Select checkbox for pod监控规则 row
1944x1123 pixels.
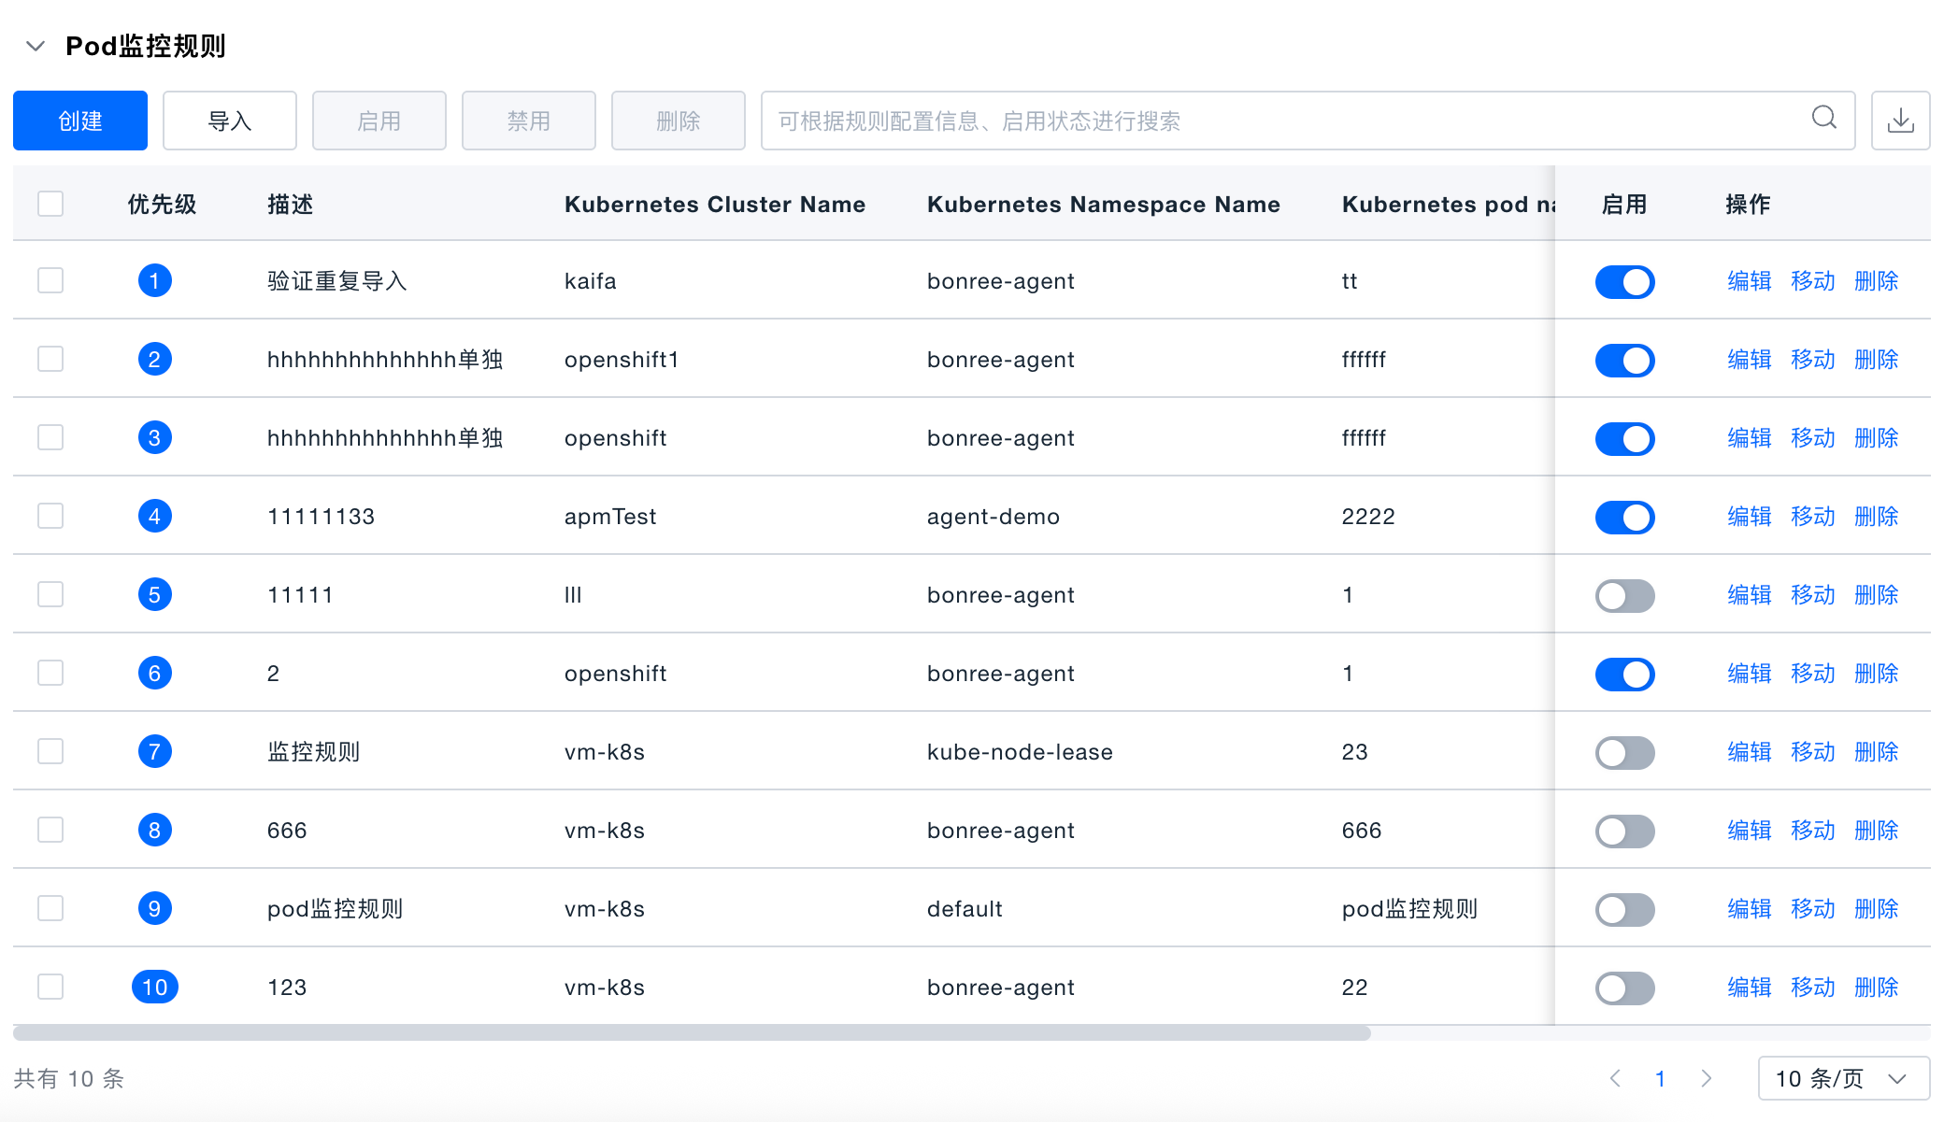50,908
